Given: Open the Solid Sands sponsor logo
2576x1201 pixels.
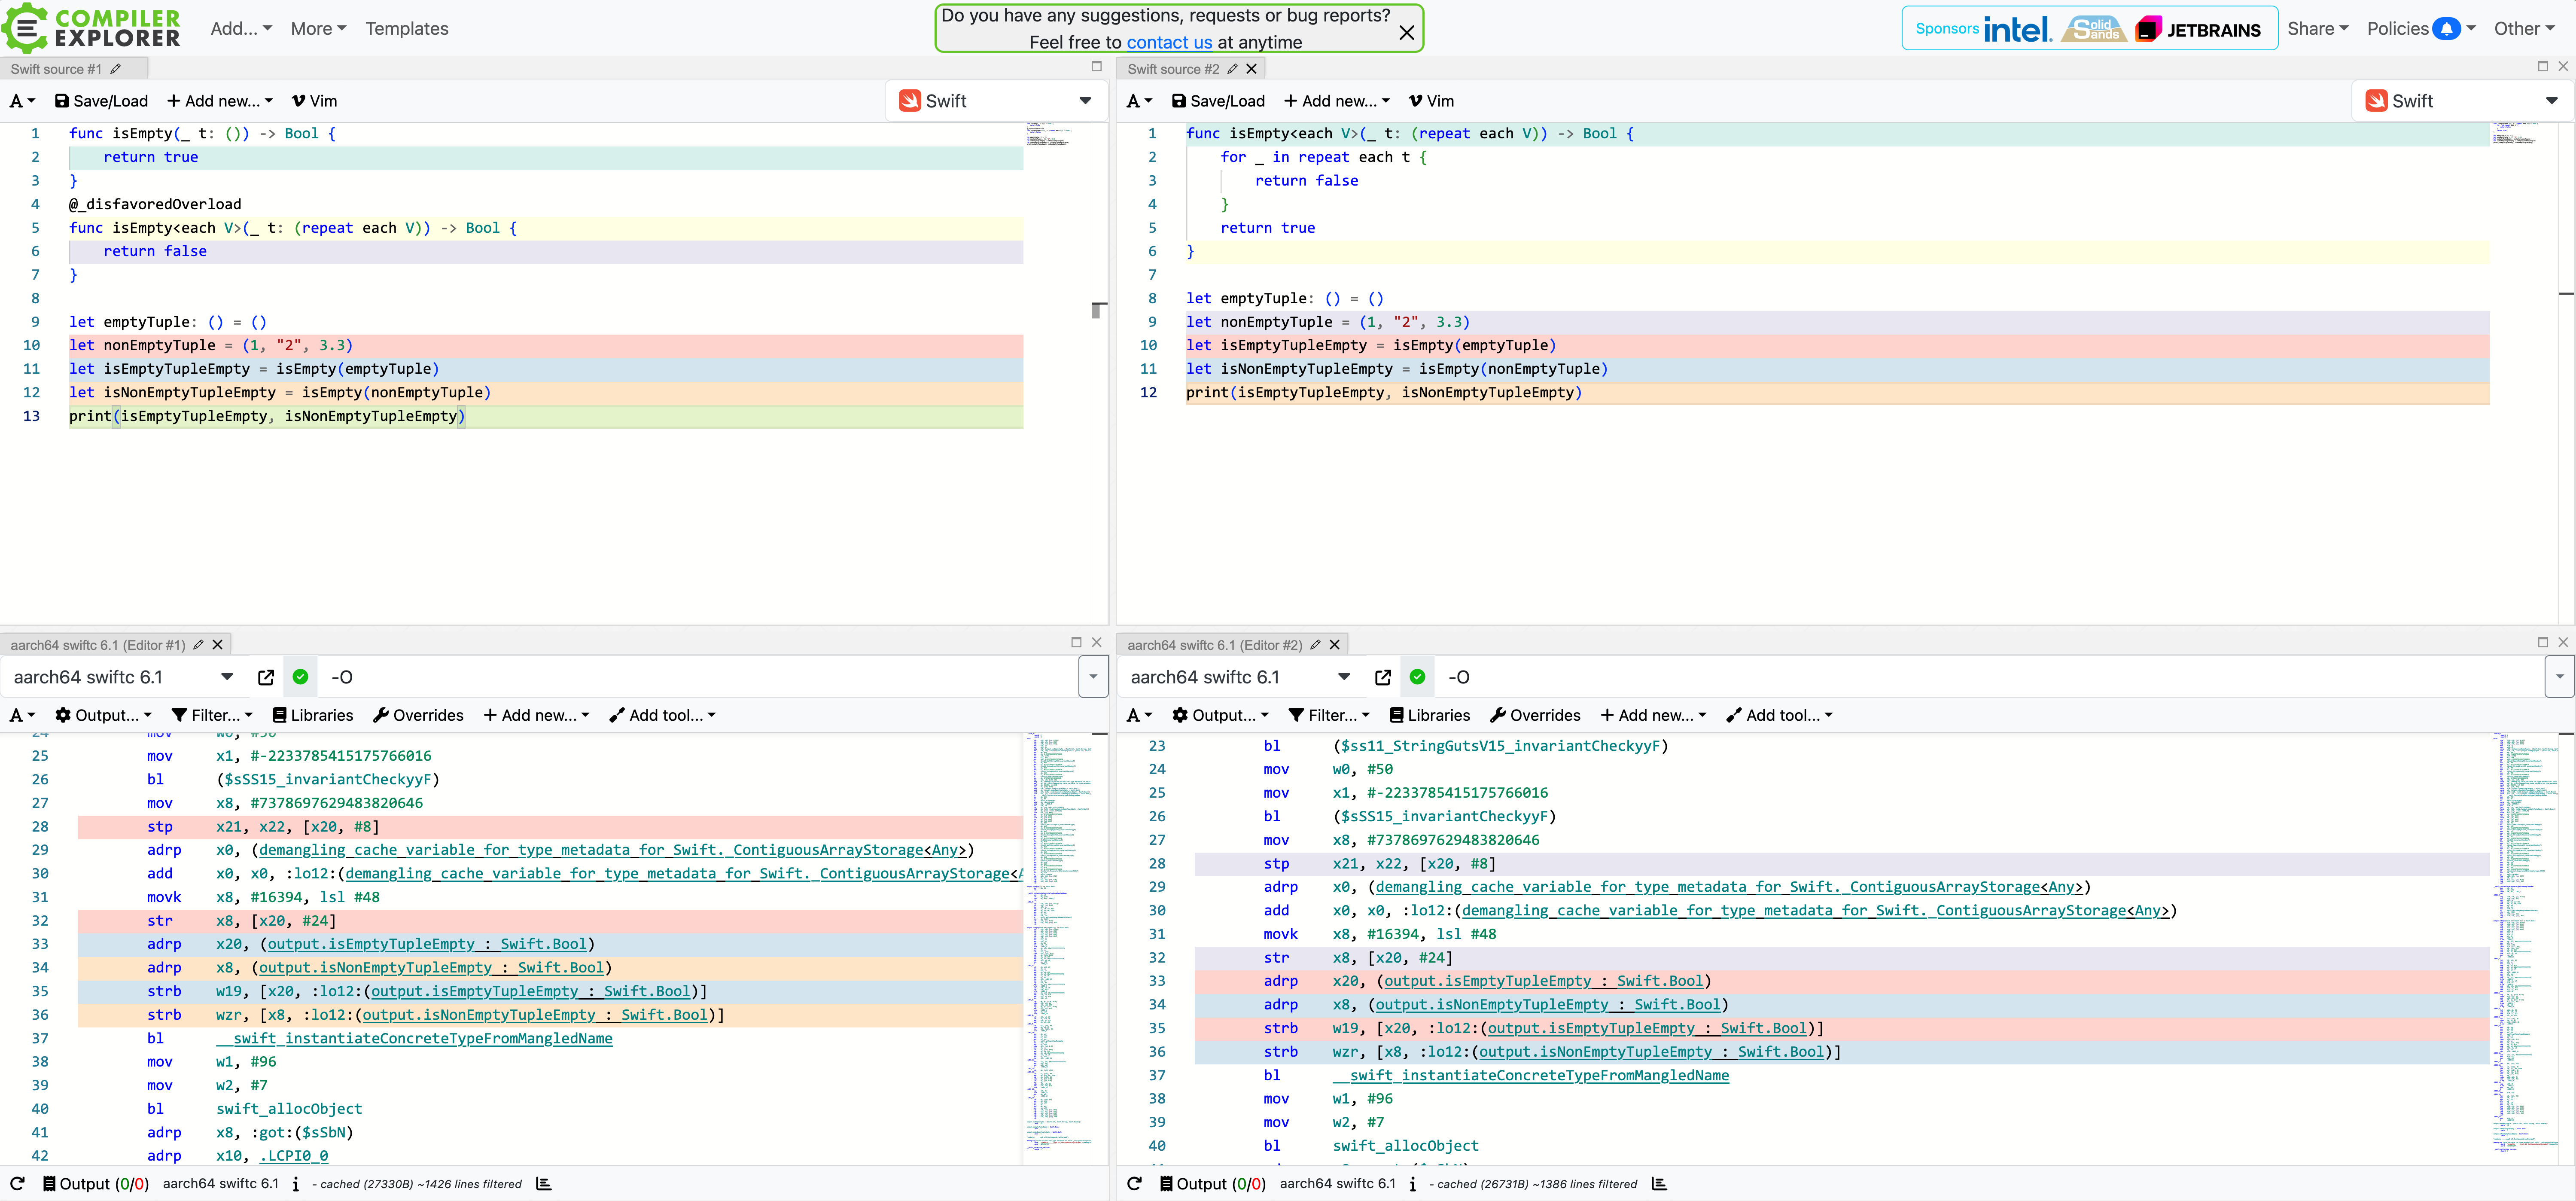Looking at the screenshot, I should (x=2094, y=29).
